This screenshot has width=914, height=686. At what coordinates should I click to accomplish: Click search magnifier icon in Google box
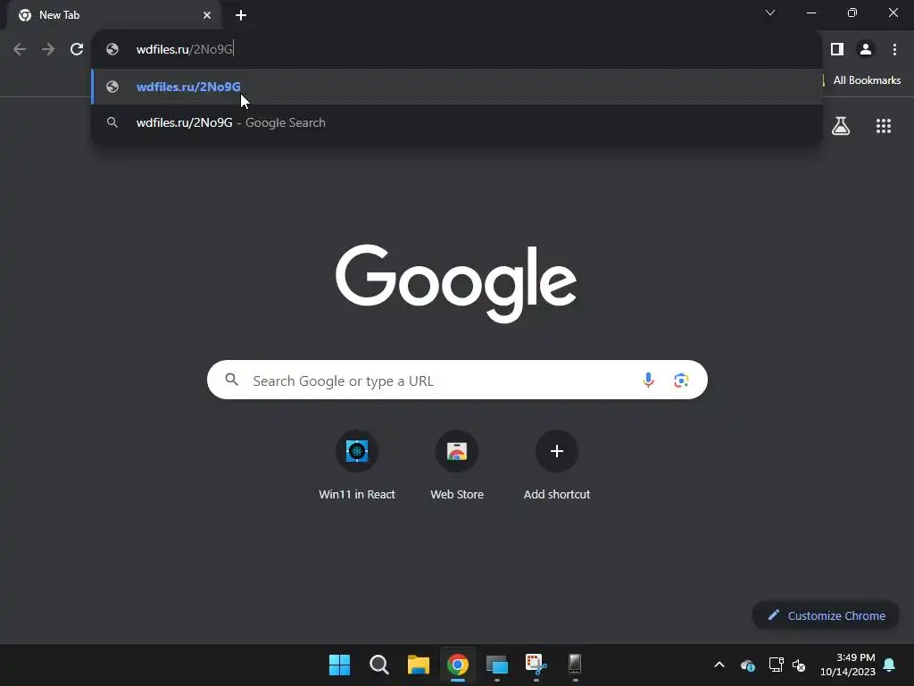coord(232,381)
